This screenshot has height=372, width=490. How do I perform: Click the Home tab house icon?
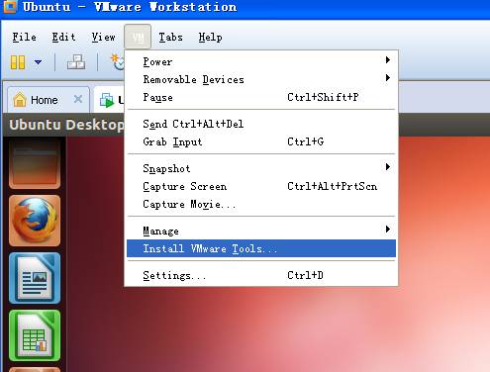[20, 100]
